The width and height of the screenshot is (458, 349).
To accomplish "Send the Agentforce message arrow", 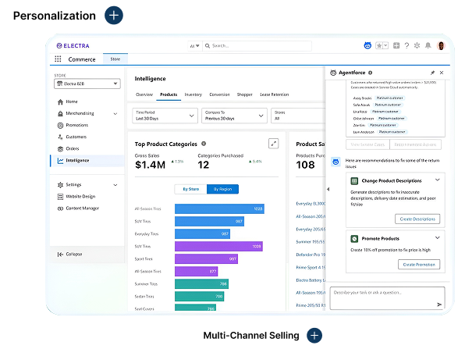I will 439,304.
